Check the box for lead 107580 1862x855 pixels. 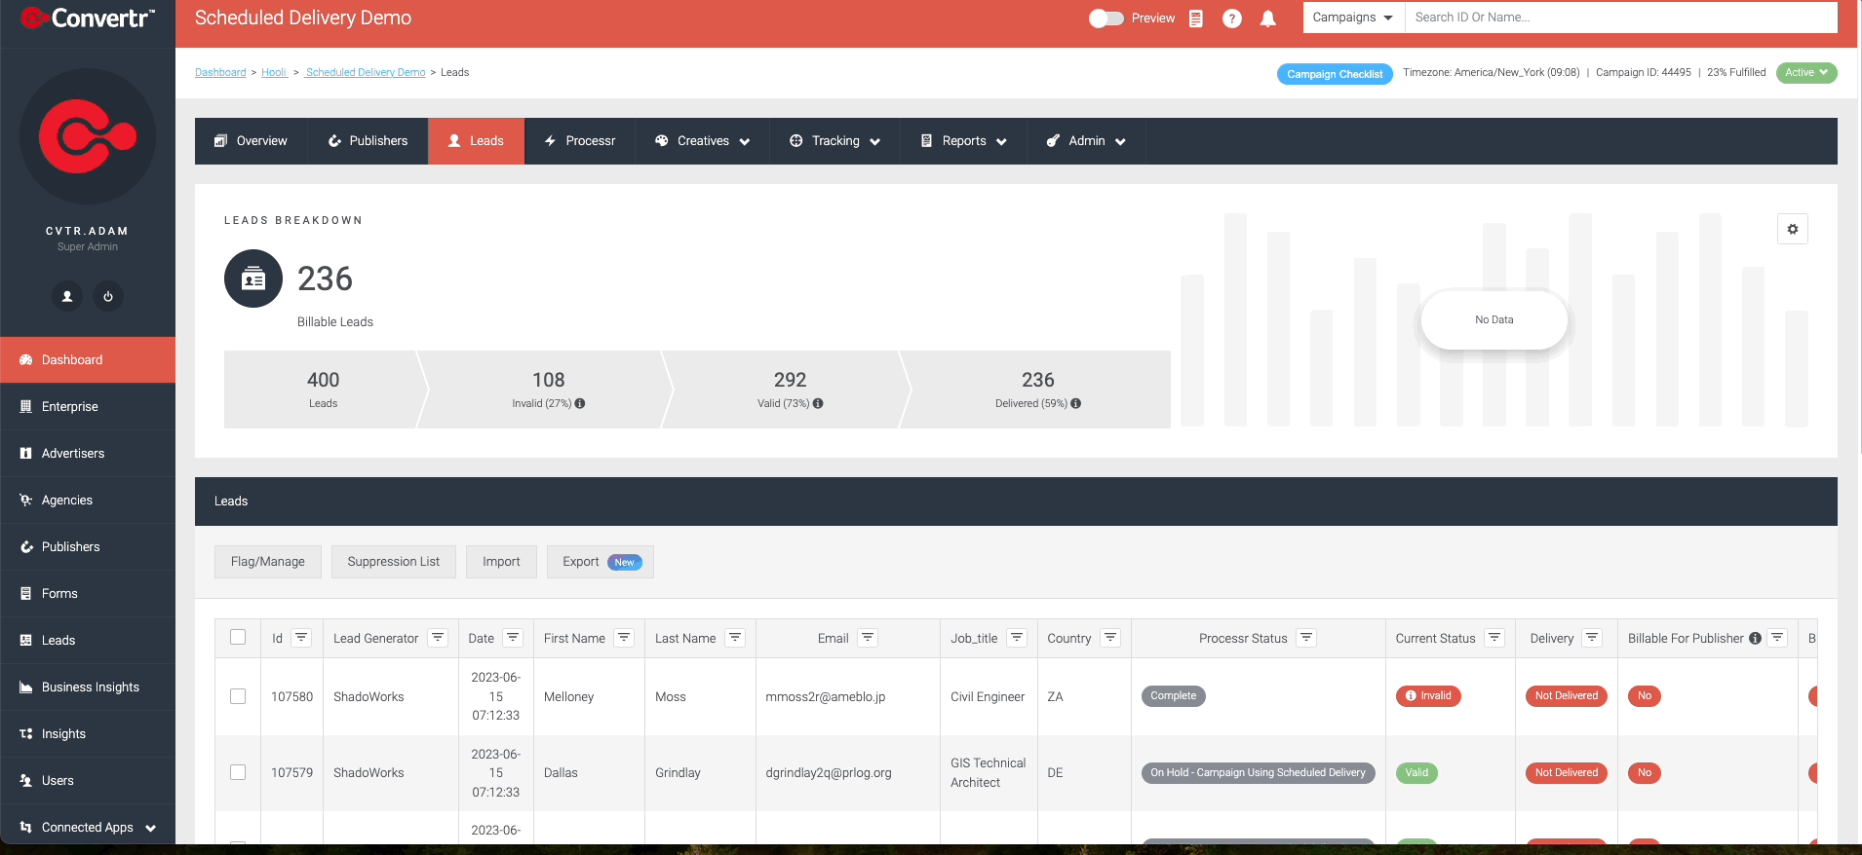coord(238,696)
